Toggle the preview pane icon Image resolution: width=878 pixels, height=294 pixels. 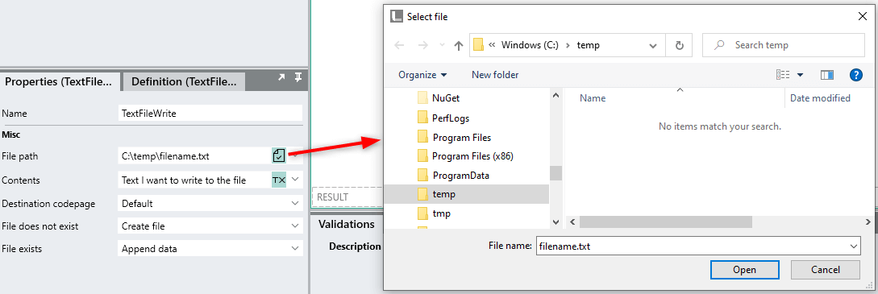point(827,75)
